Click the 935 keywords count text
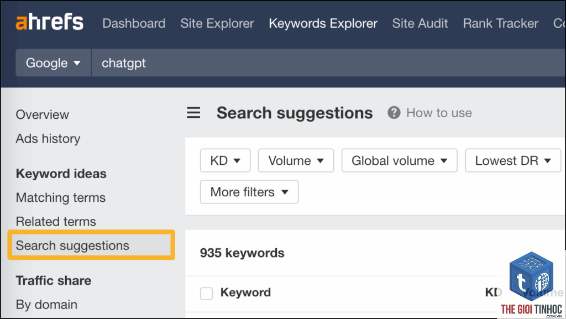The image size is (566, 319). point(242,253)
